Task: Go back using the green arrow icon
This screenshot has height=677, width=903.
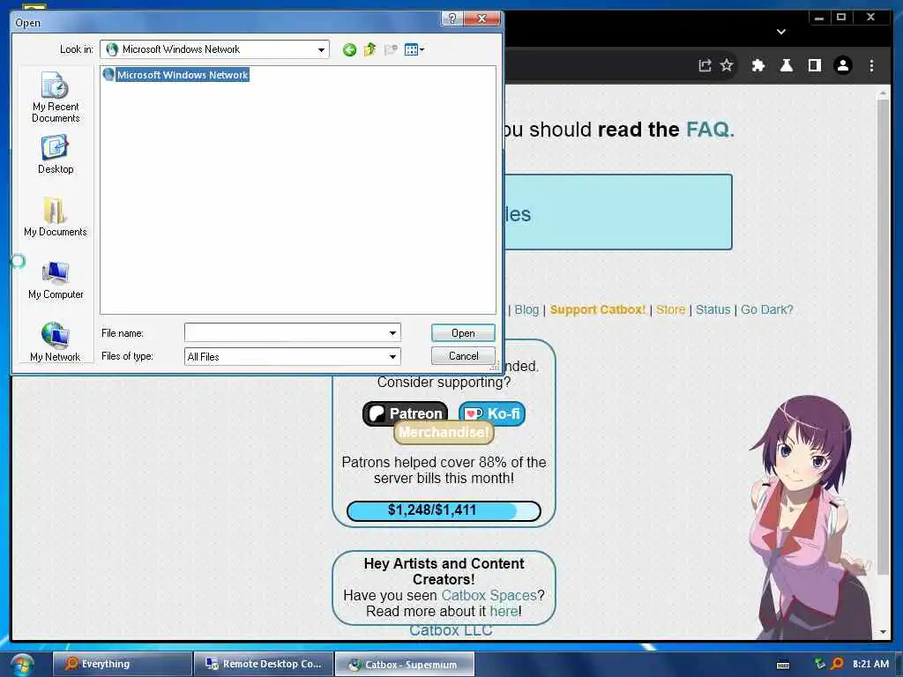Action: (349, 50)
